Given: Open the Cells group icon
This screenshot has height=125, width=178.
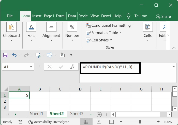Looking at the screenshot, I should (x=147, y=27).
